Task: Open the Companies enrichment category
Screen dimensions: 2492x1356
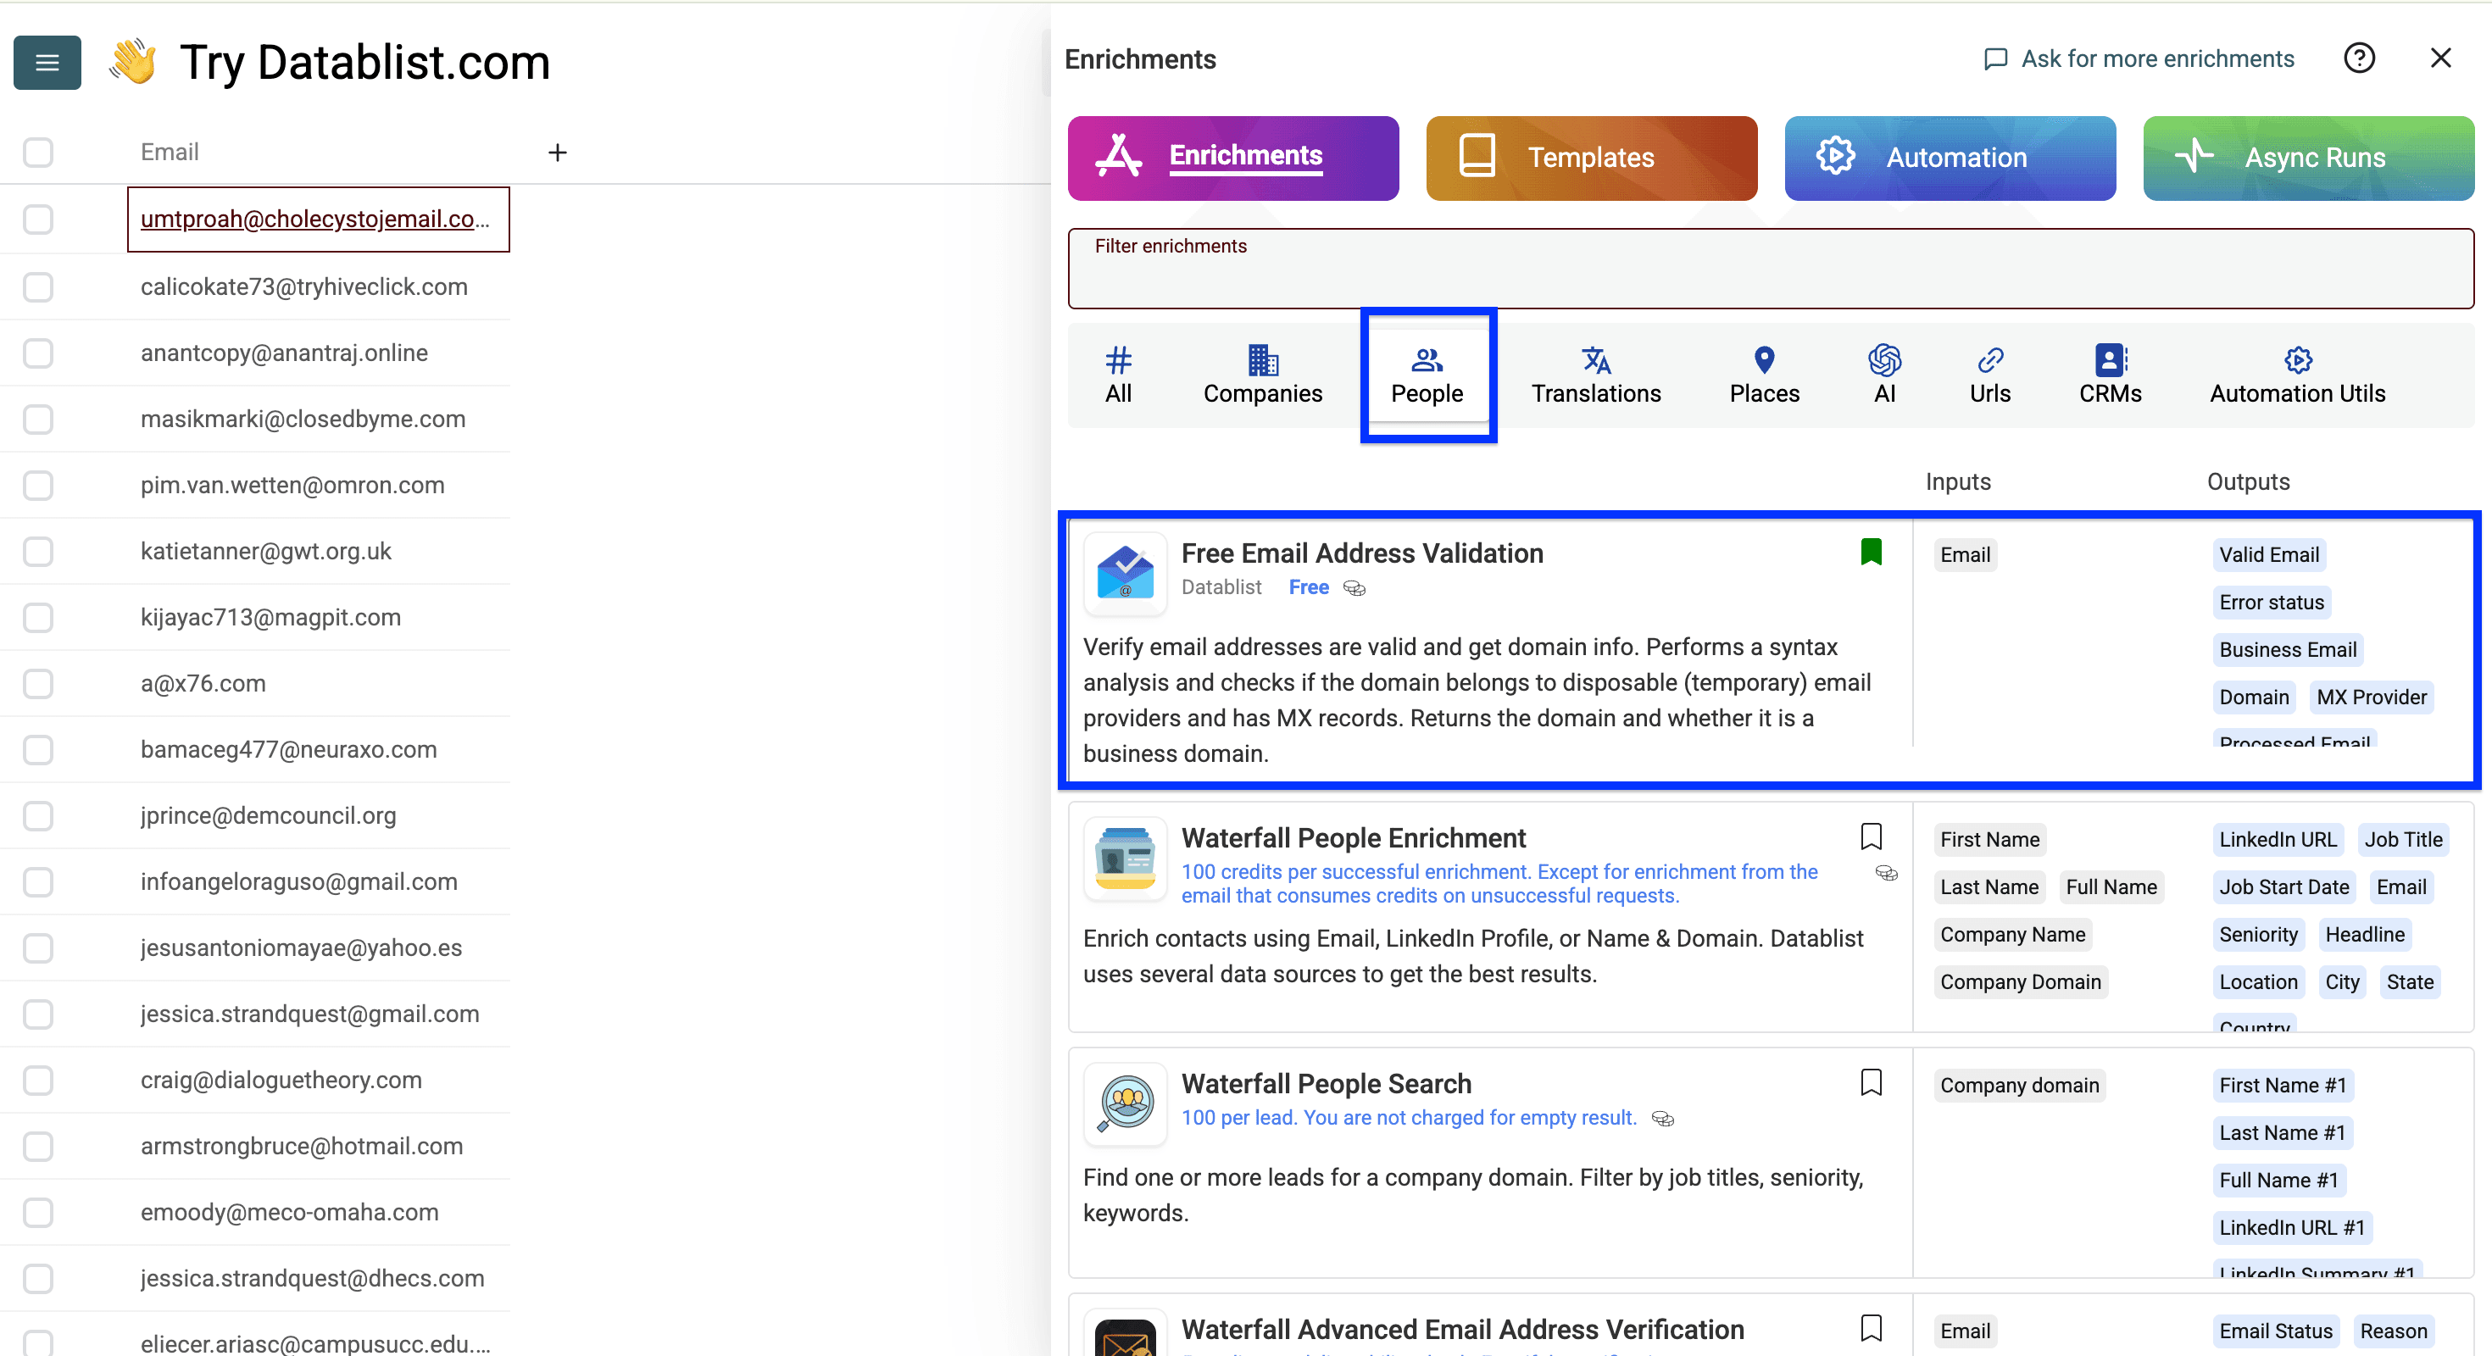Action: pyautogui.click(x=1262, y=375)
